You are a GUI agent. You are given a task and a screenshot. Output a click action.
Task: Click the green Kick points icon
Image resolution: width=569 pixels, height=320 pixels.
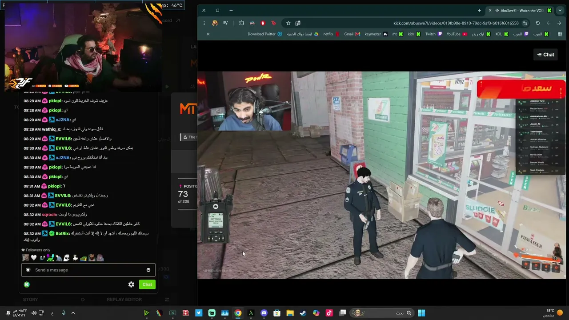pyautogui.click(x=27, y=284)
